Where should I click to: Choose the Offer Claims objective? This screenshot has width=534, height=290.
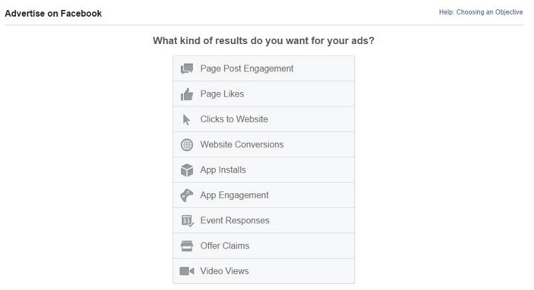tap(225, 246)
